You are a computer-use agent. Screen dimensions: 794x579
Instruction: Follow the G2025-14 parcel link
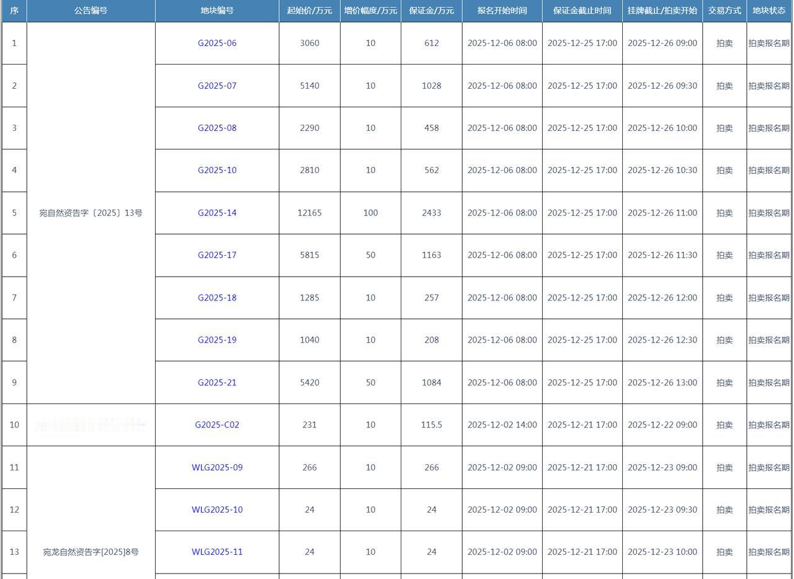point(217,213)
